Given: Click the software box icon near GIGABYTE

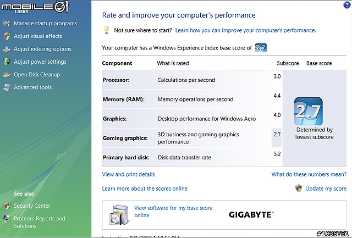Looking at the screenshot, I should (x=119, y=215).
